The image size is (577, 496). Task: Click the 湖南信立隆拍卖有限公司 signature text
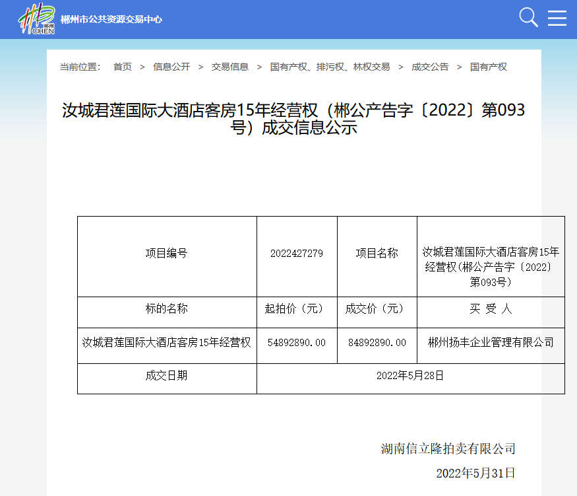click(x=448, y=449)
